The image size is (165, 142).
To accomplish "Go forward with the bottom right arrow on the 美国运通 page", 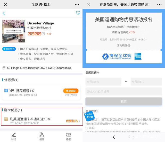I will click(134, 137).
